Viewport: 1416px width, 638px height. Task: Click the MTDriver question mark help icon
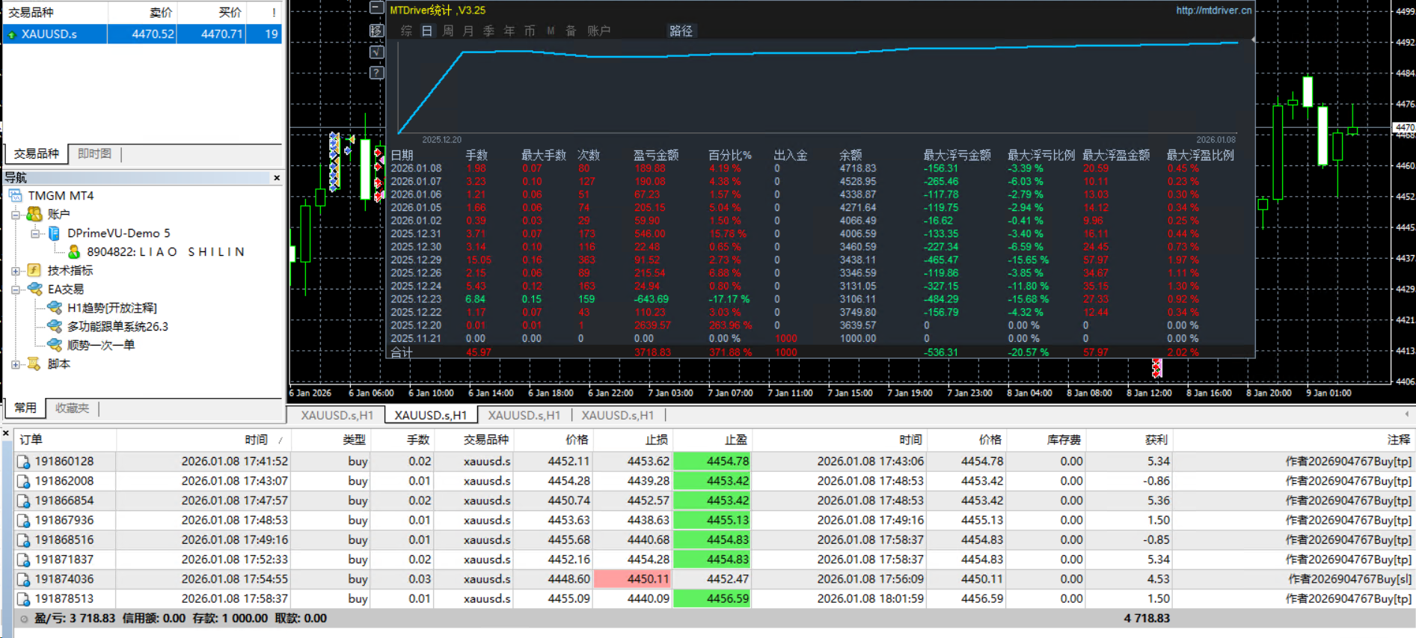coord(376,73)
